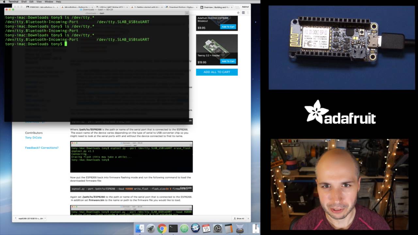
Task: Open Tony DiCola contributor link
Action: (x=33, y=137)
